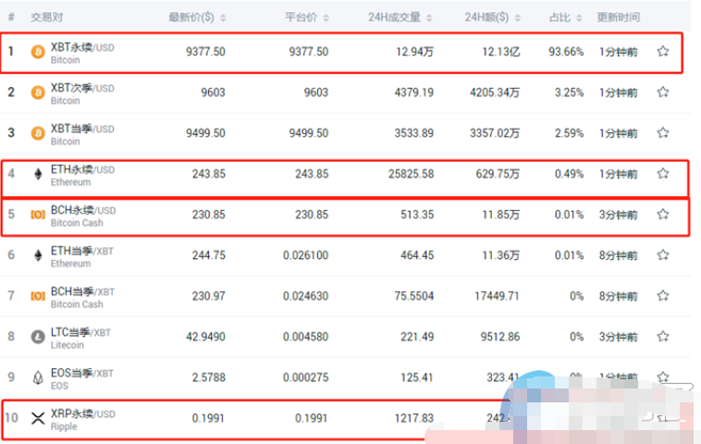Click the 12.94万 volume value

coord(415,52)
